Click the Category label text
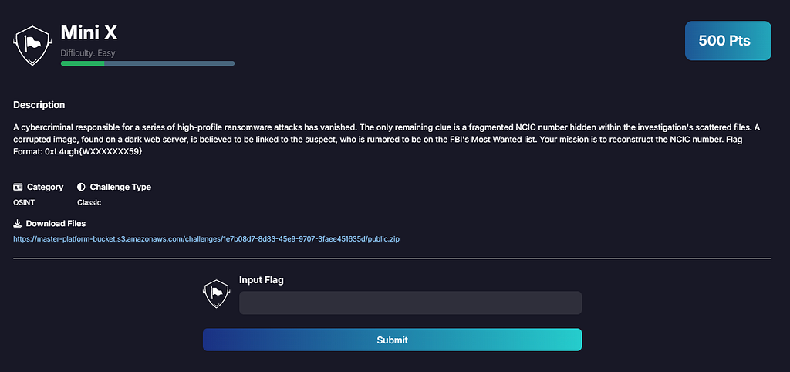790x372 pixels. (x=46, y=187)
